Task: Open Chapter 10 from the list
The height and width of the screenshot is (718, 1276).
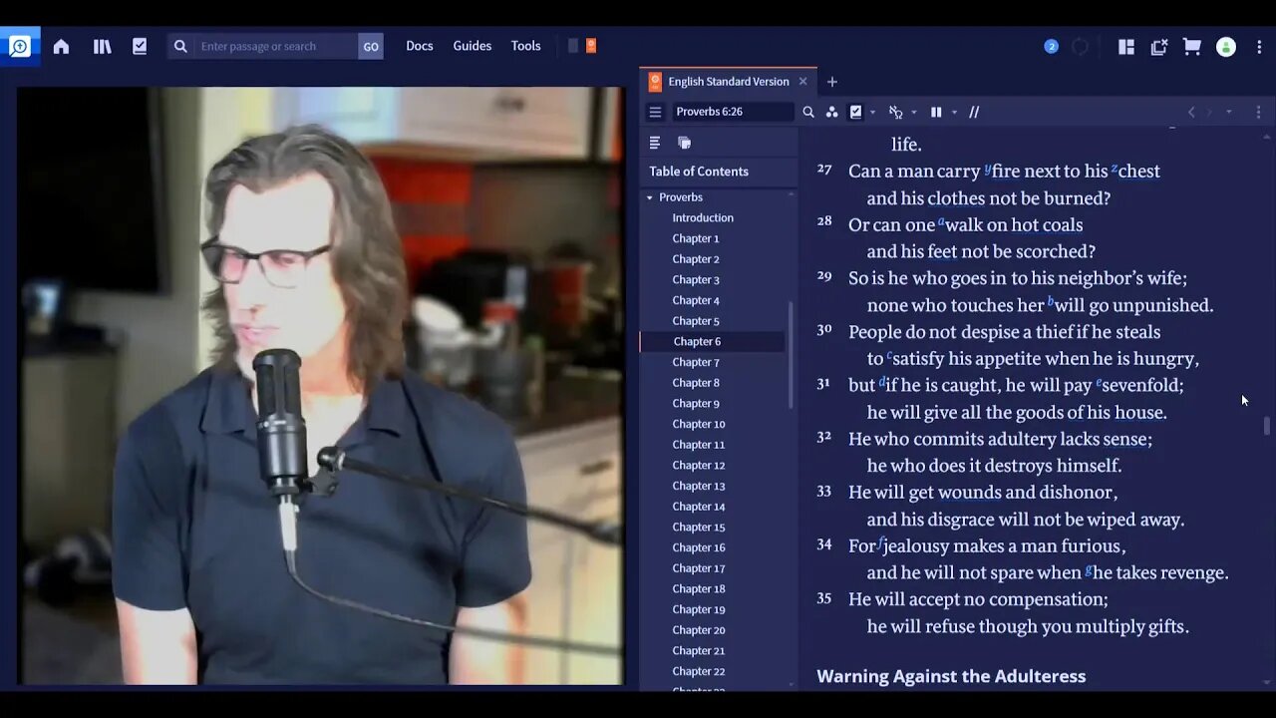Action: (x=699, y=424)
